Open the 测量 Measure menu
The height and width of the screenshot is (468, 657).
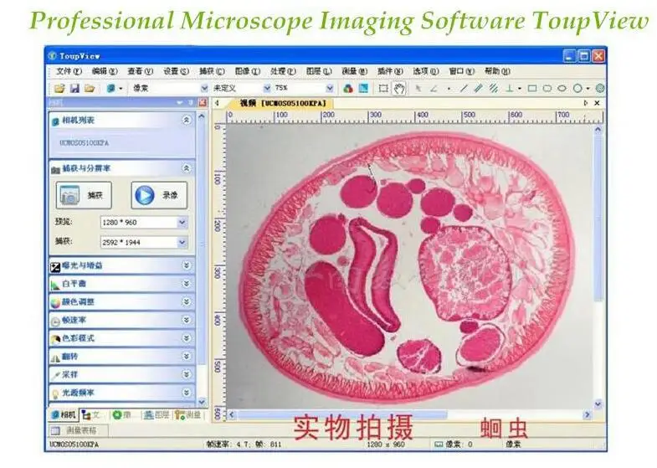(x=354, y=71)
